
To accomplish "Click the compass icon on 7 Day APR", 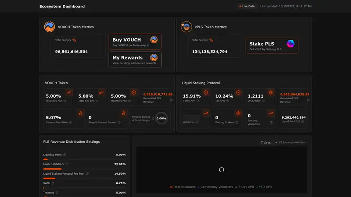I will 206,92.
